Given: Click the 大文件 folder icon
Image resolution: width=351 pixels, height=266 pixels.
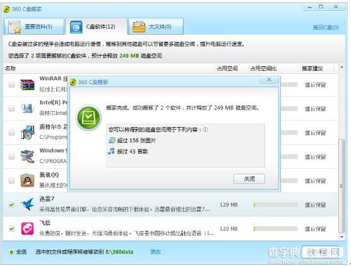Looking at the screenshot, I should tap(139, 27).
